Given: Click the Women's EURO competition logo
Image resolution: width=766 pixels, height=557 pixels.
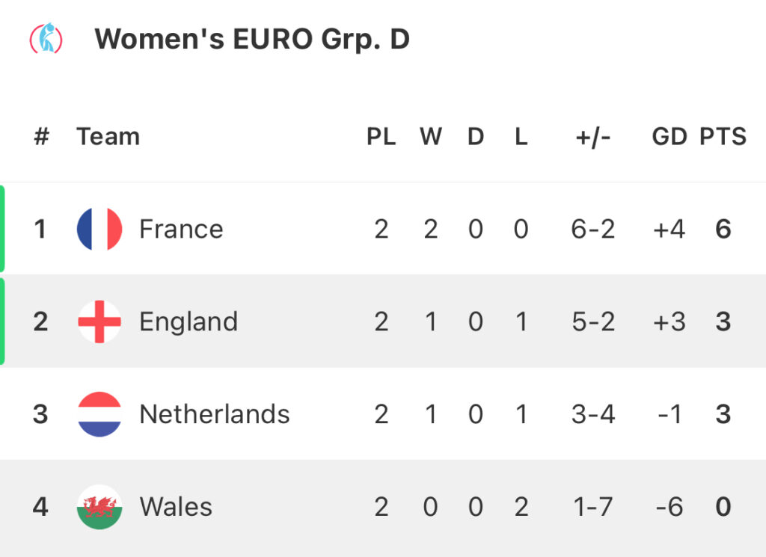Looking at the screenshot, I should [x=46, y=37].
